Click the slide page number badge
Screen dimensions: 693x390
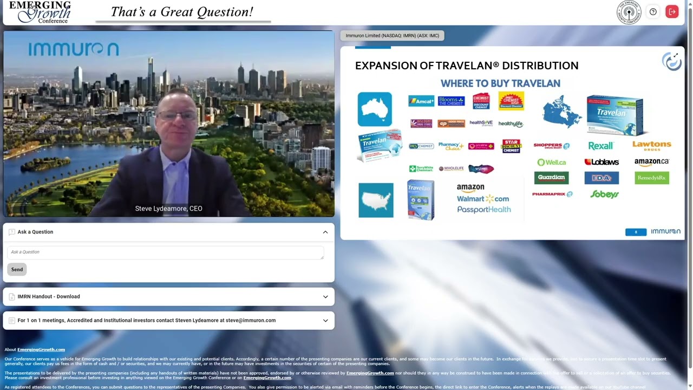[x=636, y=232]
